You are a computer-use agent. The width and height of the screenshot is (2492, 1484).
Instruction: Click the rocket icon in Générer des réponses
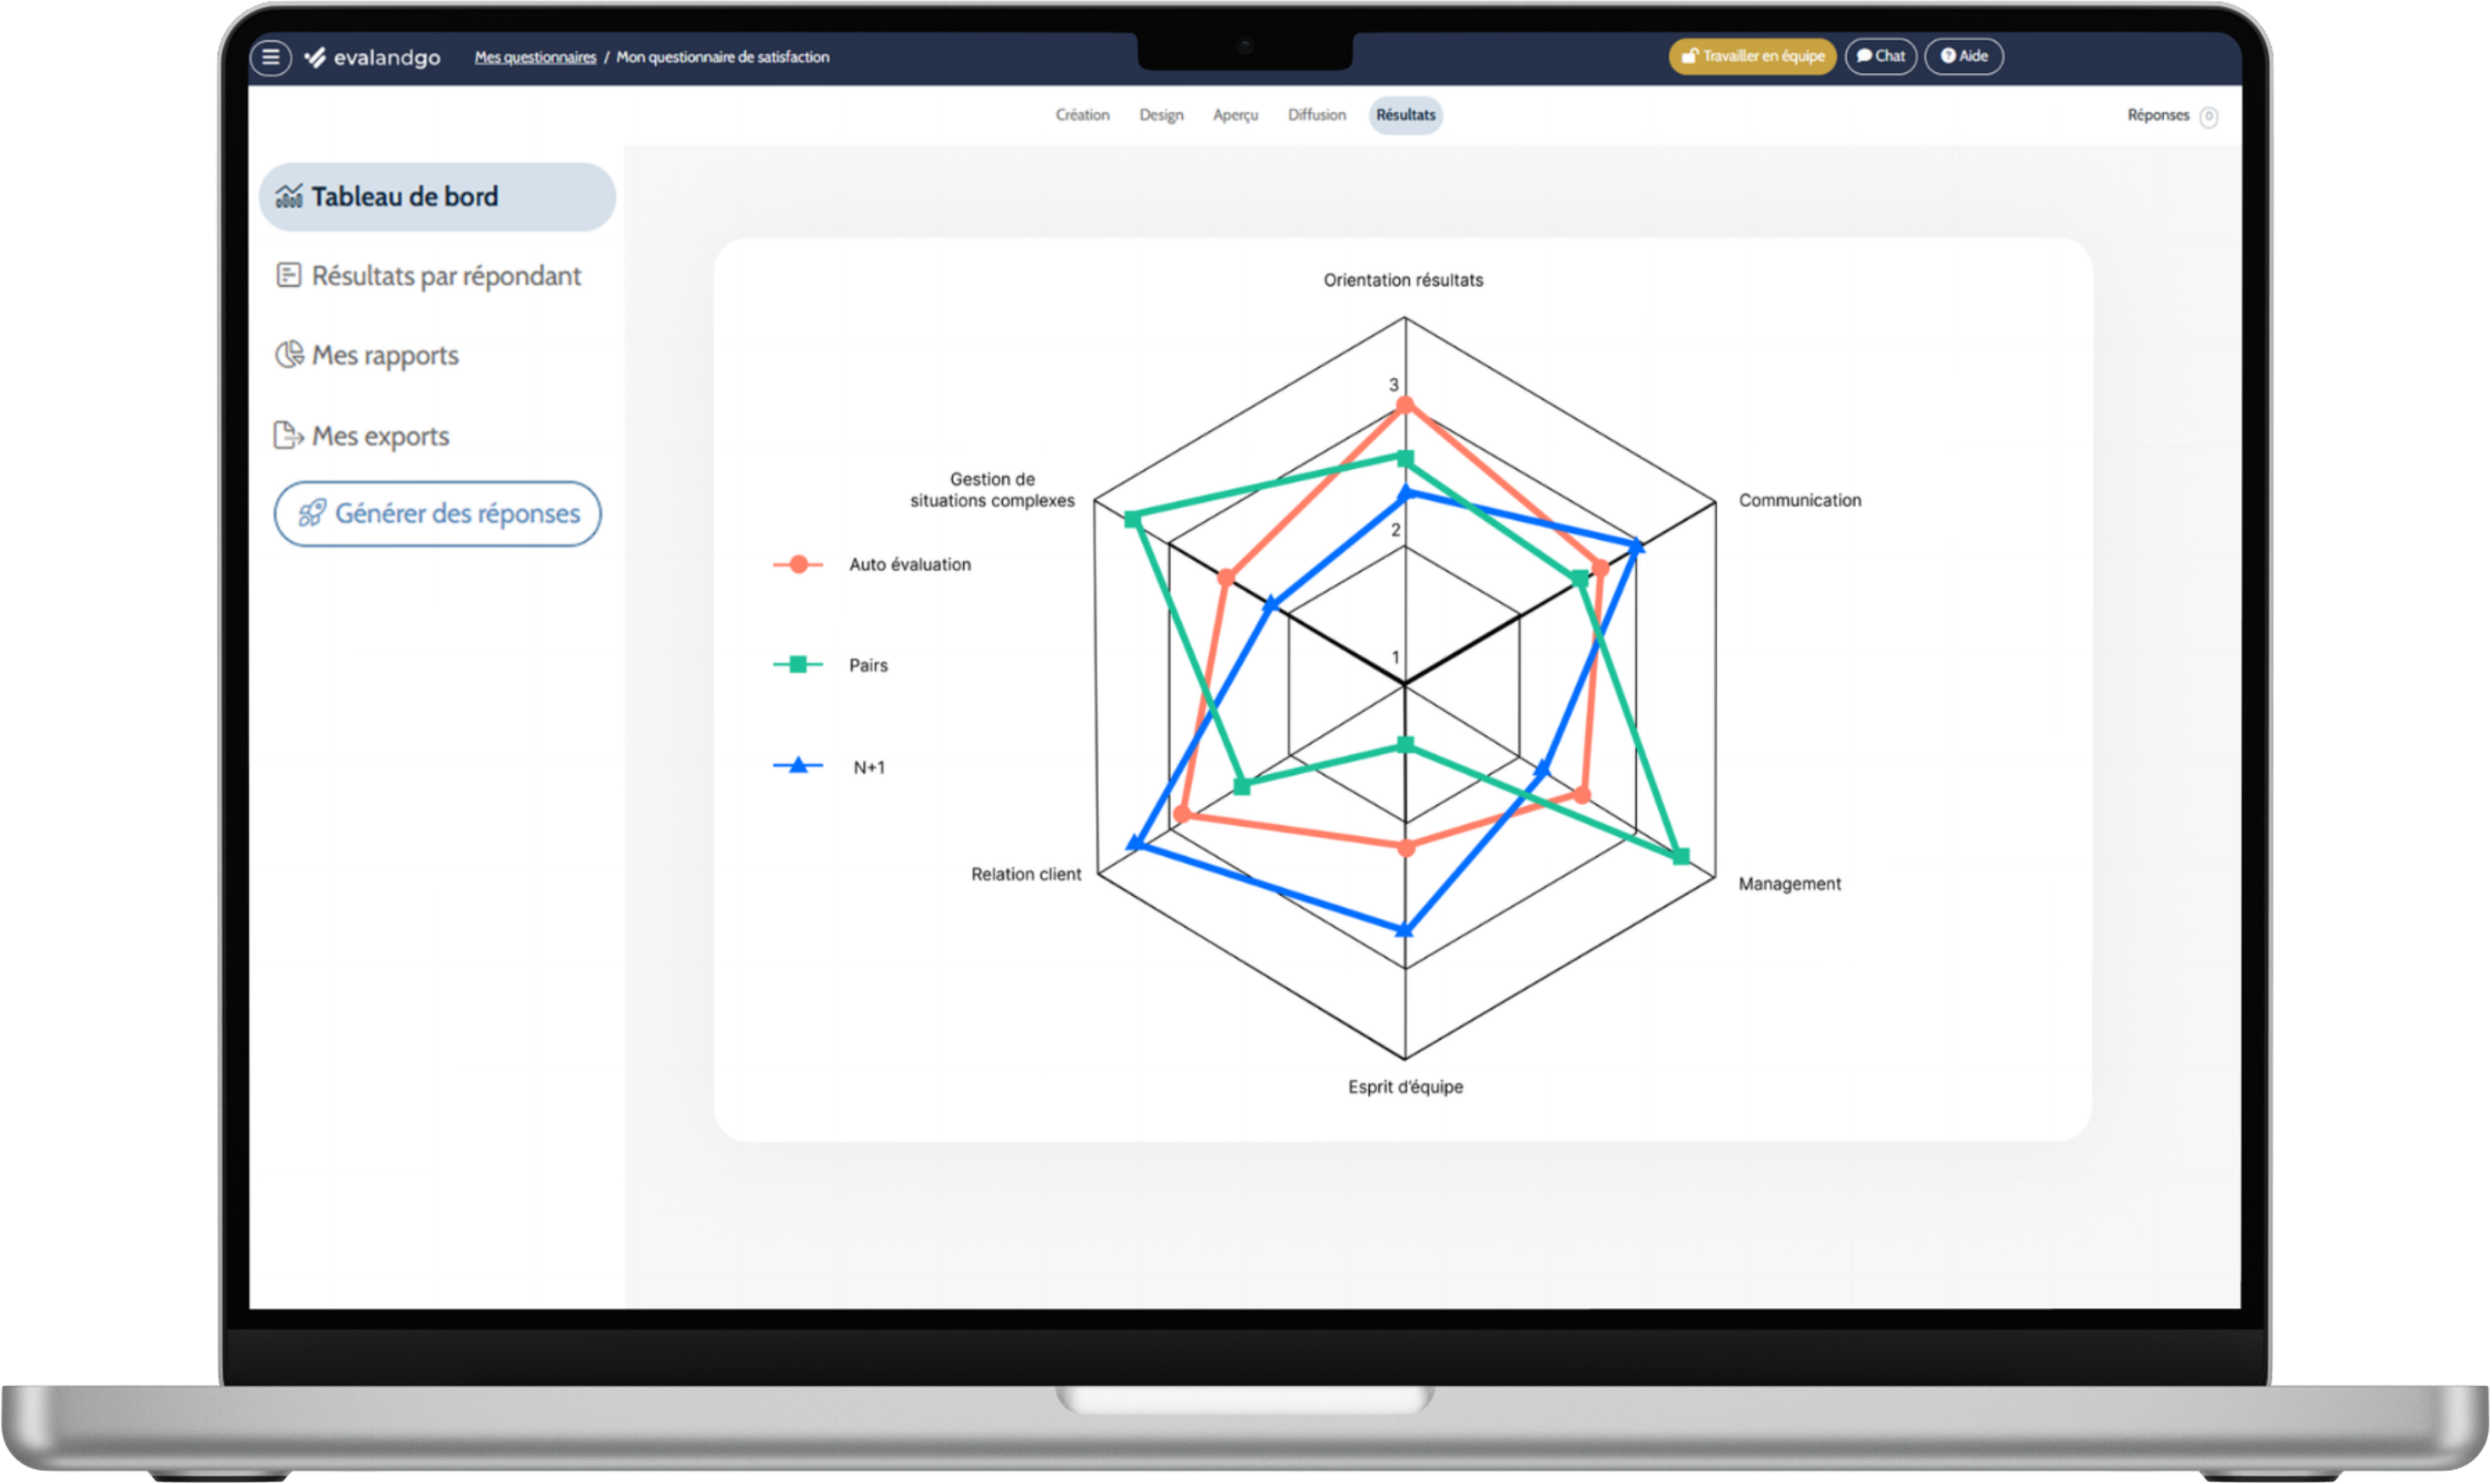[312, 513]
